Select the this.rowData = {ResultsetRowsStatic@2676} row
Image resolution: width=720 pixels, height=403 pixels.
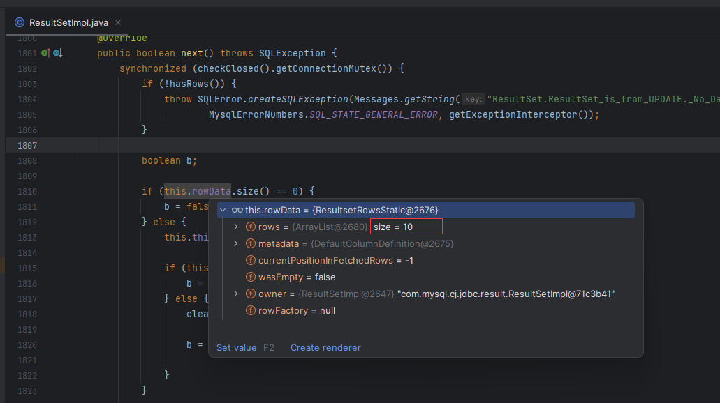(426, 211)
